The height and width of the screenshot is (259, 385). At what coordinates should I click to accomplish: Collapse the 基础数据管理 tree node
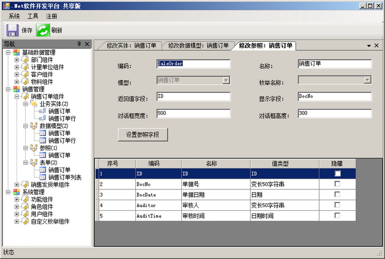tap(8, 52)
